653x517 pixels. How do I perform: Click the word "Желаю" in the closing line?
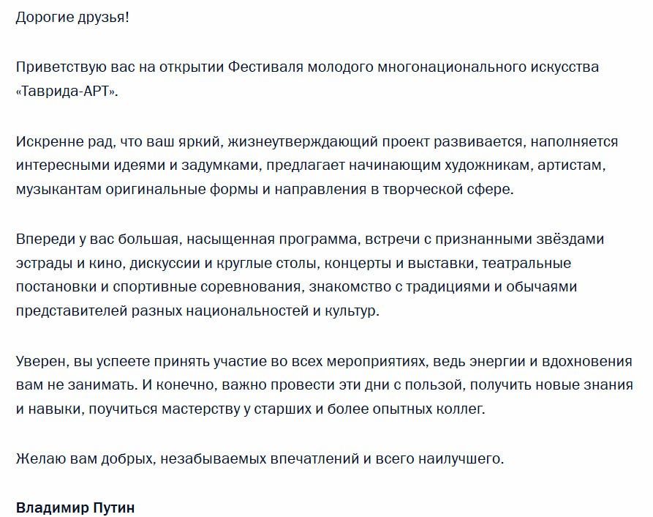pos(38,459)
